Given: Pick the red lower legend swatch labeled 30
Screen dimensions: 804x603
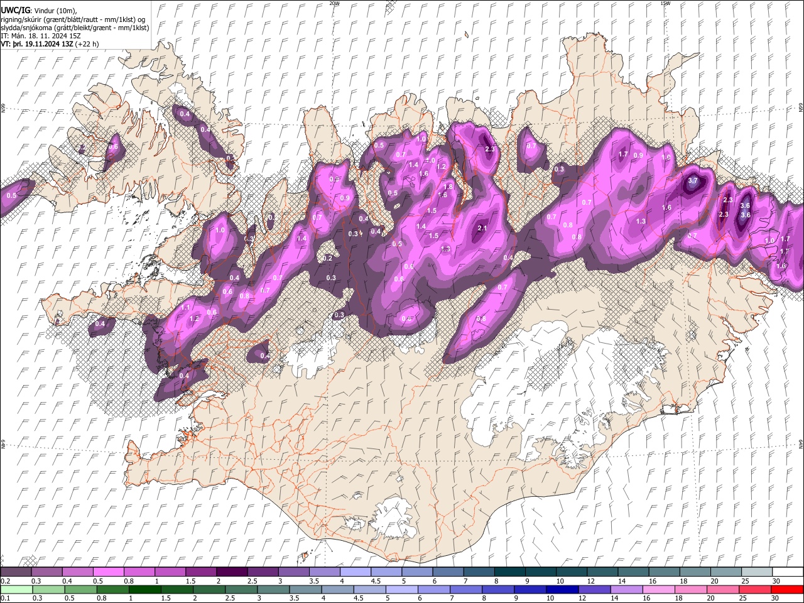Looking at the screenshot, I should (788, 589).
